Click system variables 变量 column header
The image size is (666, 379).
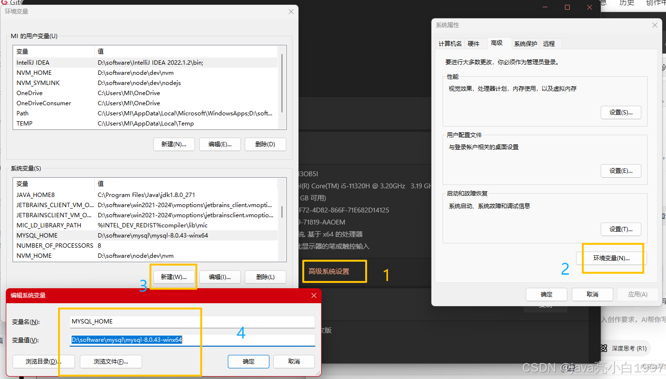(54, 183)
